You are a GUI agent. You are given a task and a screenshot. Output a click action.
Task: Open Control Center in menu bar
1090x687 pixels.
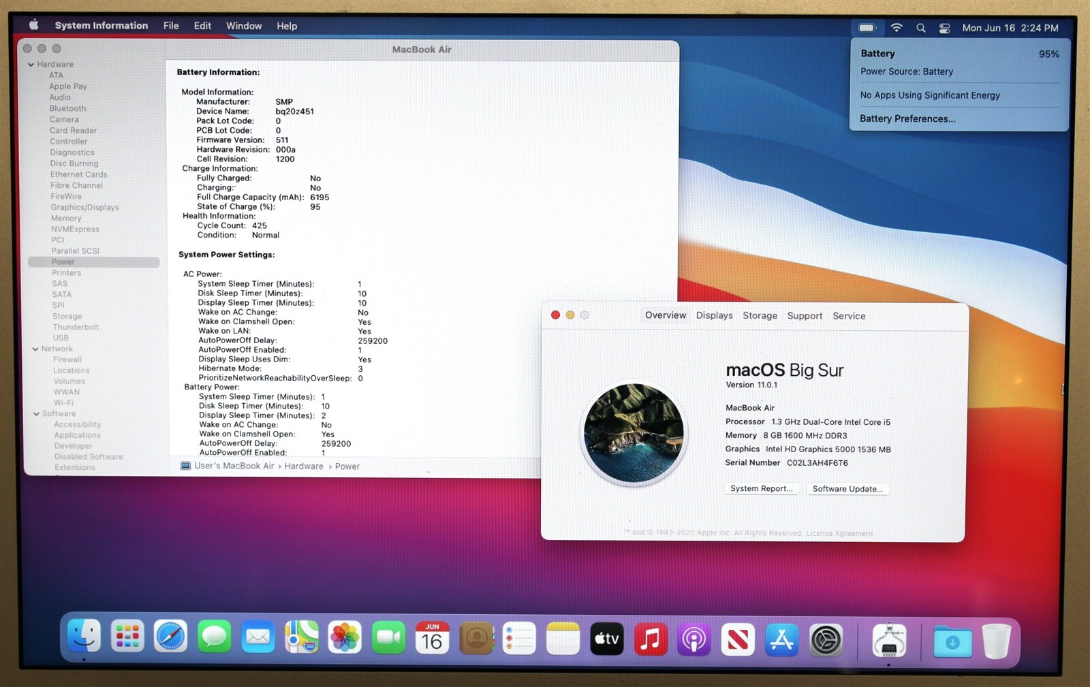944,28
